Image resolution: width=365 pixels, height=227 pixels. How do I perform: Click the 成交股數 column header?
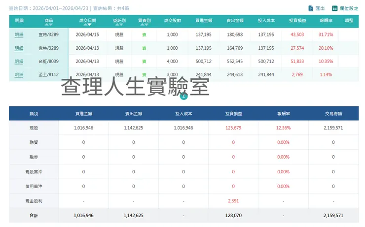pos(172,21)
